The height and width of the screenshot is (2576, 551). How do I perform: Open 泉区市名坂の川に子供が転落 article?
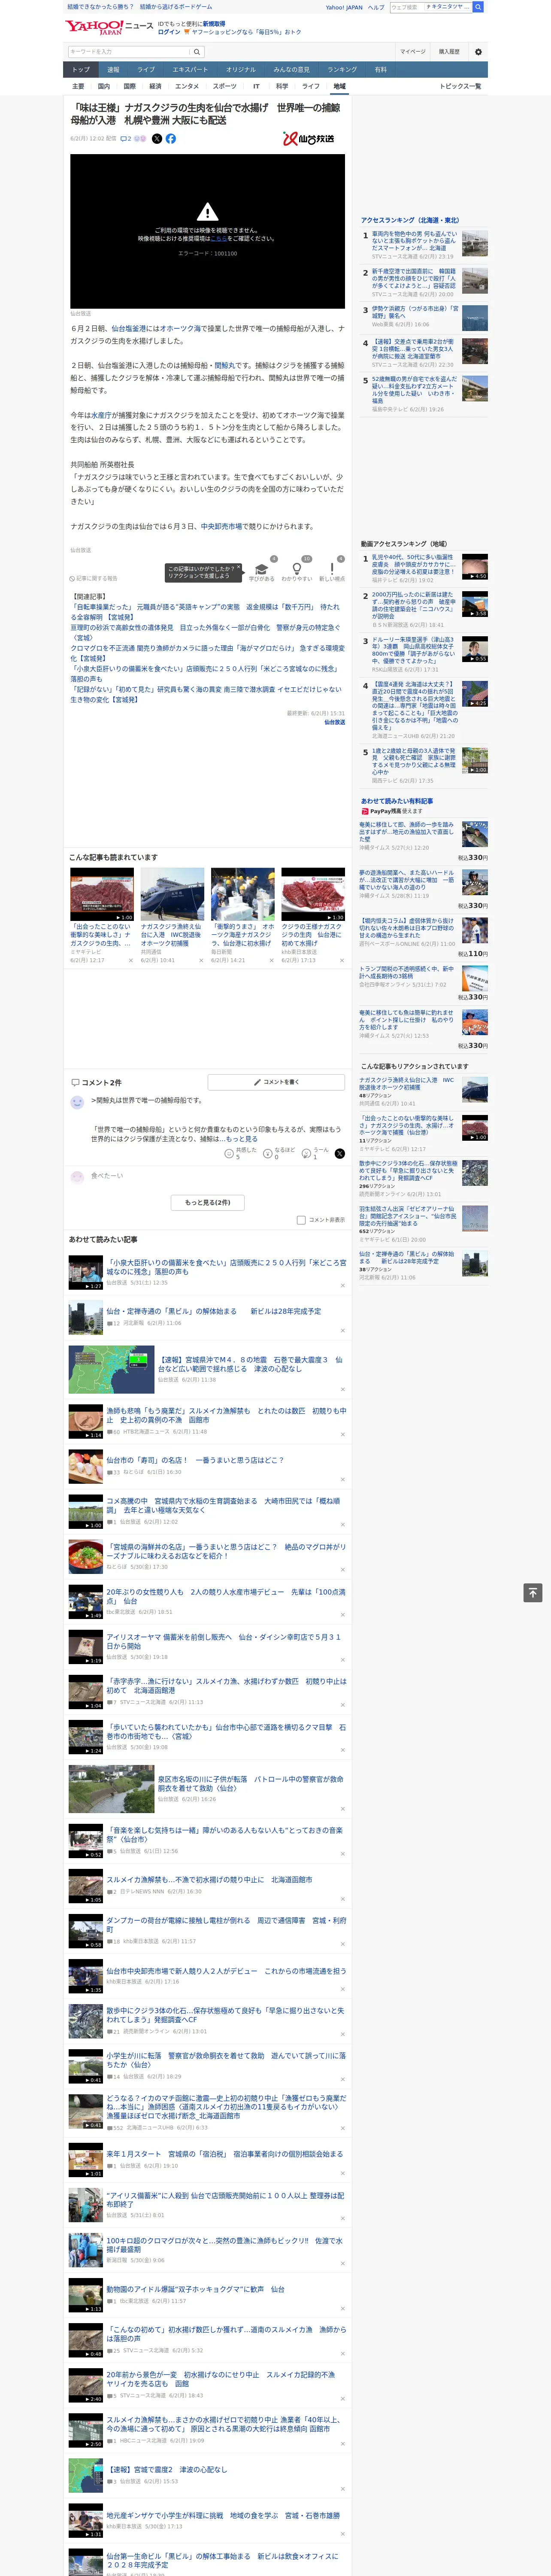[x=250, y=1784]
